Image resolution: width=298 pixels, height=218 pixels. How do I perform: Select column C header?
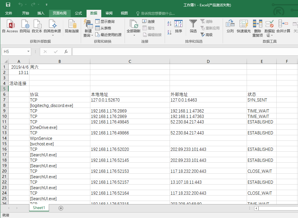pos(130,61)
